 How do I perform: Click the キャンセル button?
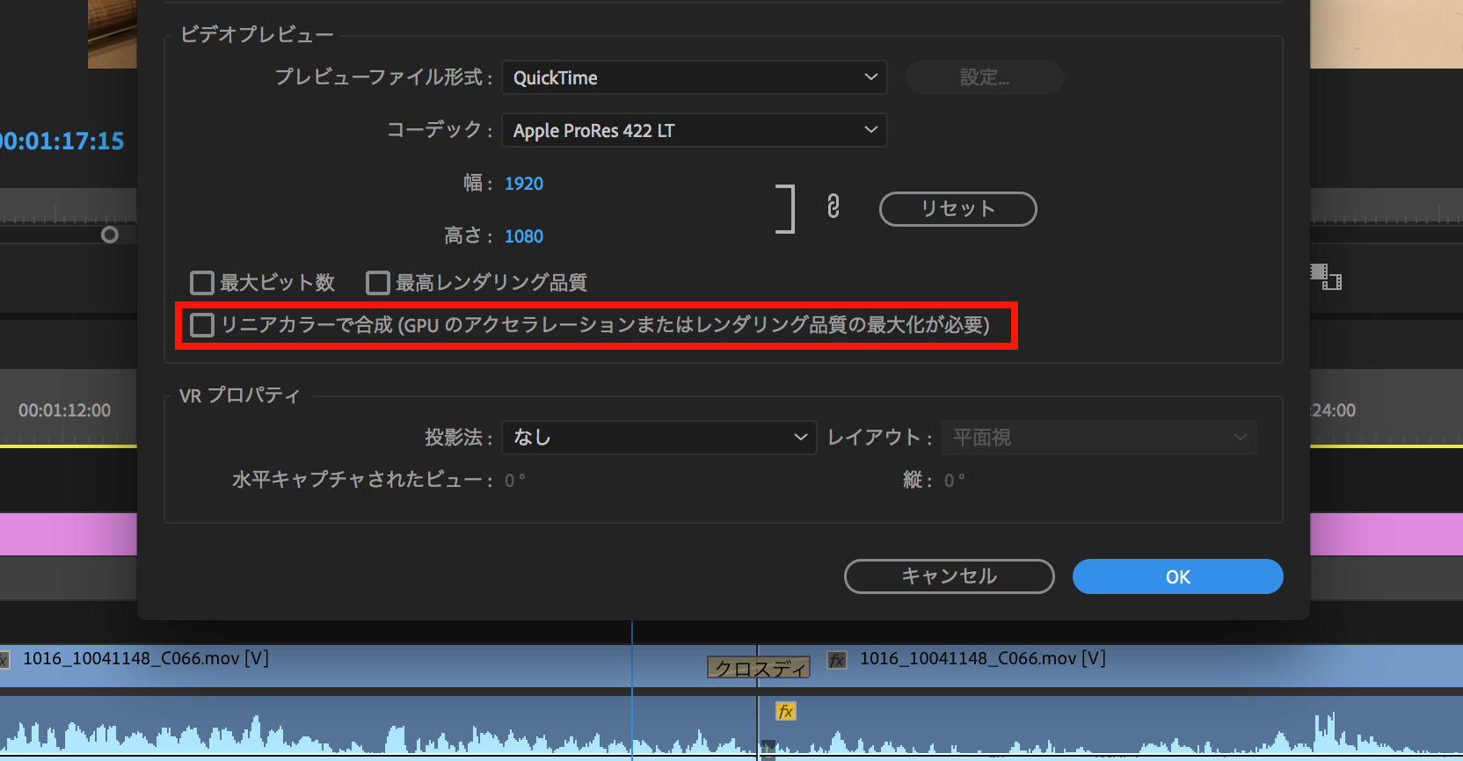tap(949, 576)
